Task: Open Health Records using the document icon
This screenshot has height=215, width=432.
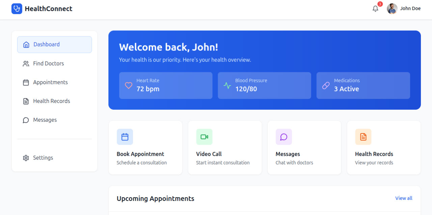Action: (x=26, y=101)
